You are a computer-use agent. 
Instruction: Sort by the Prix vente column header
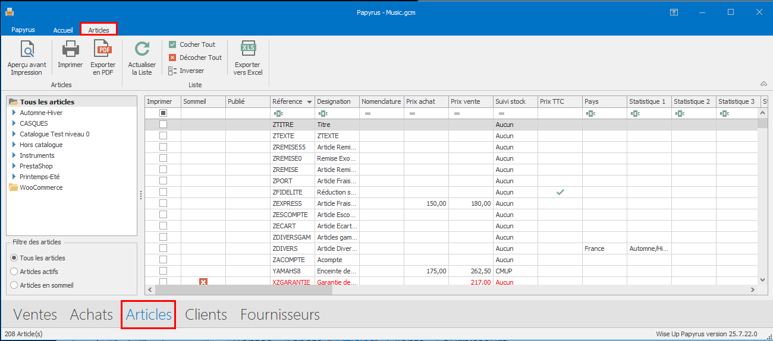click(470, 101)
